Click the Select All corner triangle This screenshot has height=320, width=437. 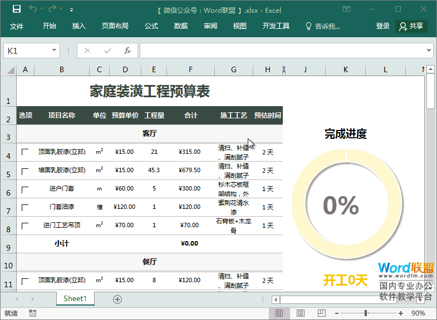tap(11, 69)
